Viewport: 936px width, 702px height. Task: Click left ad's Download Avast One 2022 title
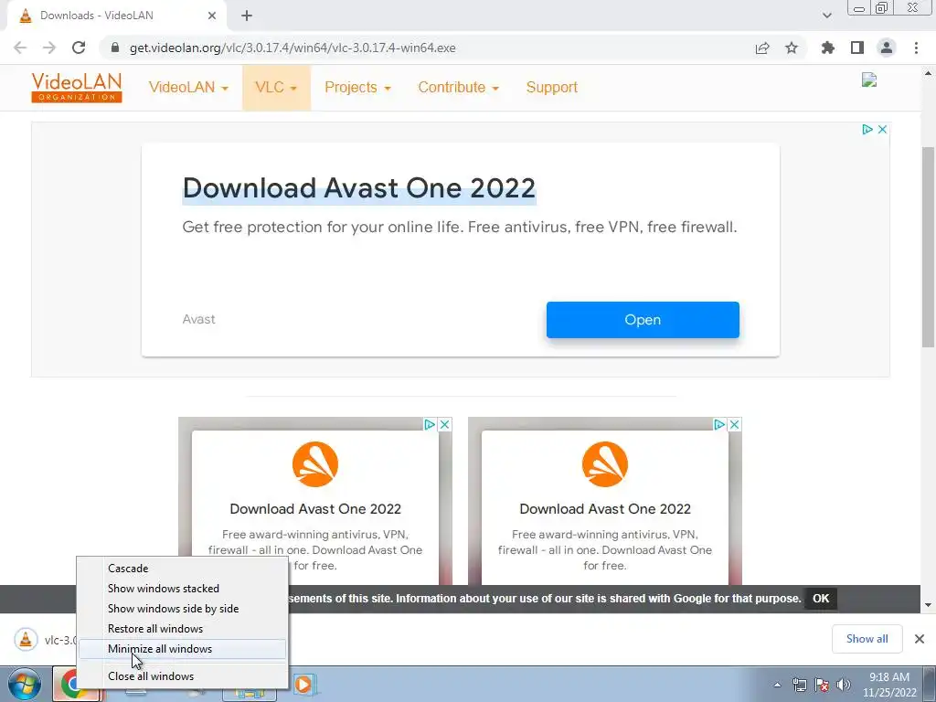[x=315, y=508]
